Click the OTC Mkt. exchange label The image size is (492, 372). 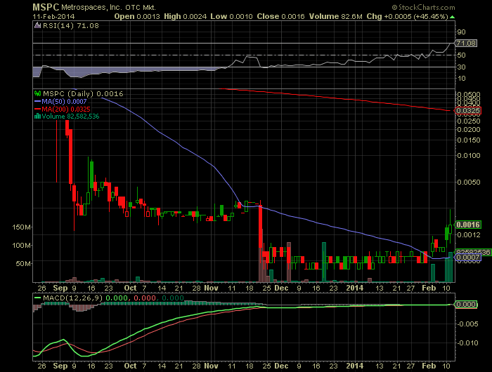click(141, 7)
